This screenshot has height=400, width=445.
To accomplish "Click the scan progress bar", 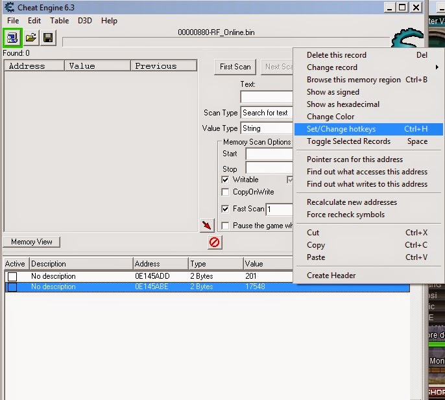I will pos(226,41).
